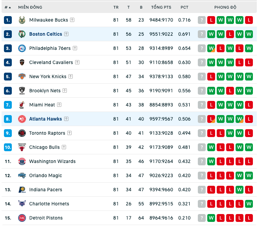The width and height of the screenshot is (258, 227).
Task: Sort standings by PCT column header
Action: [184, 7]
